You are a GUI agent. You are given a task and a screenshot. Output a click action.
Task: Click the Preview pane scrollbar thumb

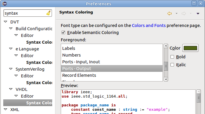(x=199, y=98)
